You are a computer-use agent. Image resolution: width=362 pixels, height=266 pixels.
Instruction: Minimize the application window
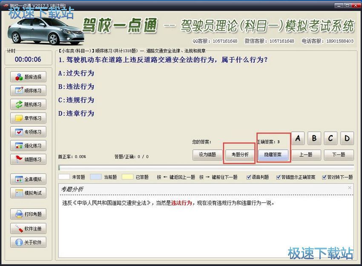[x=339, y=6]
